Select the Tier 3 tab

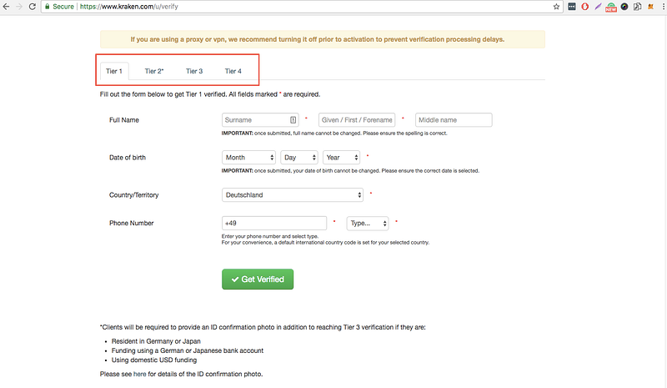(x=194, y=71)
